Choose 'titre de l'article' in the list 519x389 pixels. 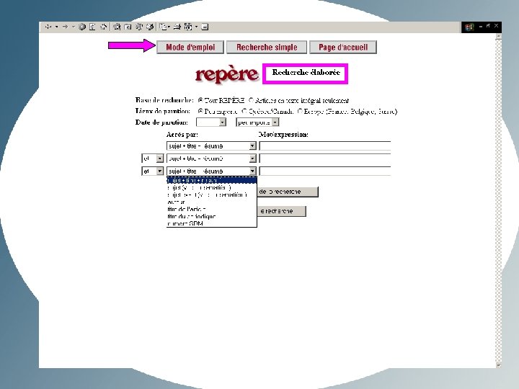pos(211,209)
